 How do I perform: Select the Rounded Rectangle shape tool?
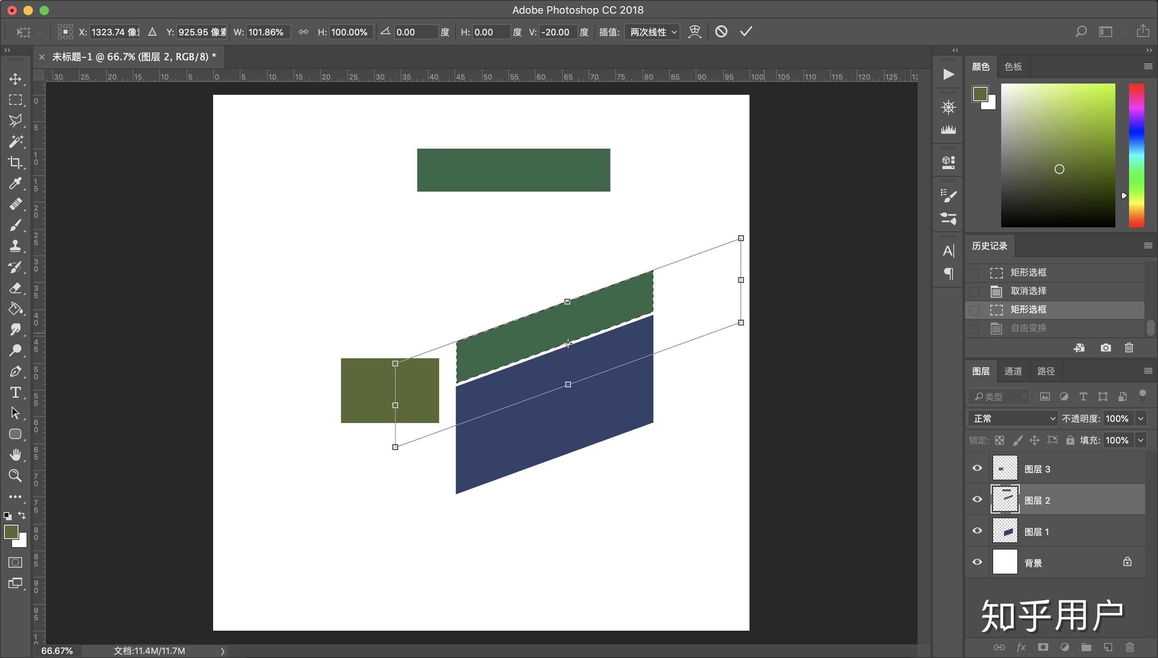coord(15,434)
